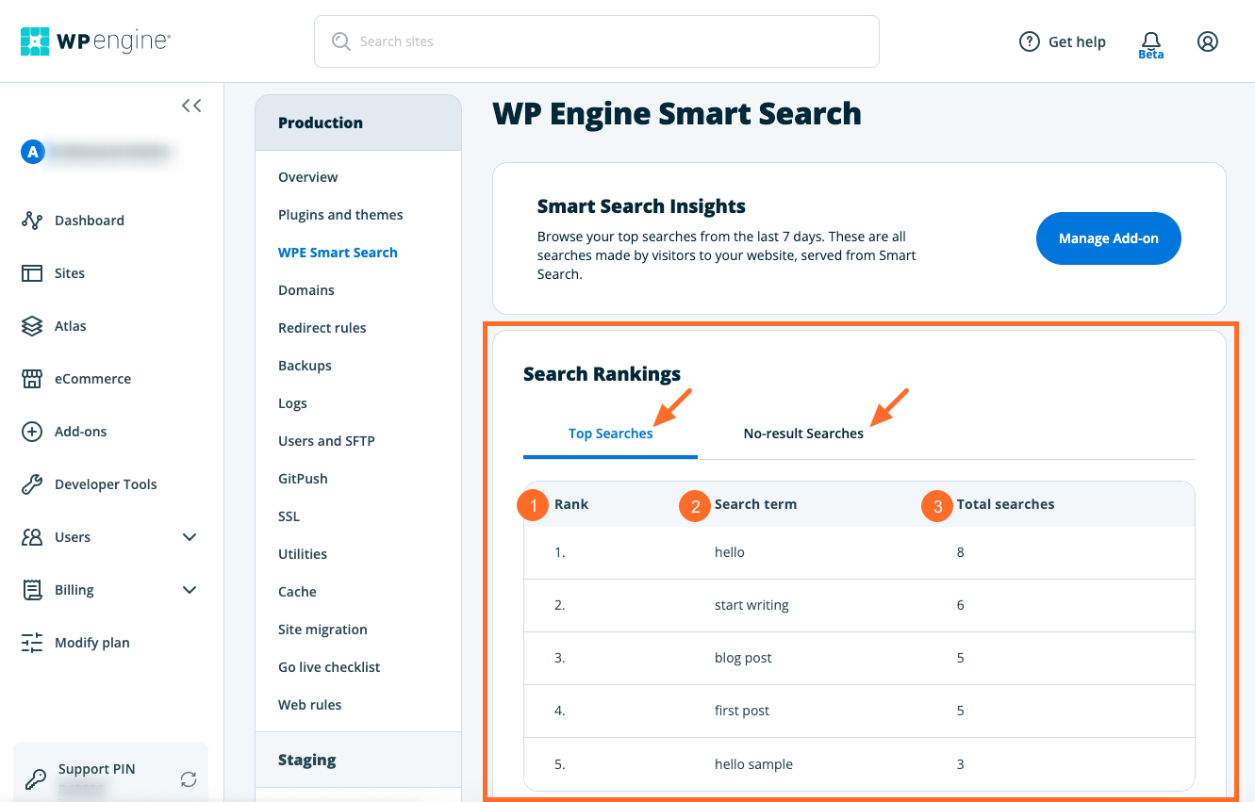Collapse the left sidebar
This screenshot has height=802, width=1255.
coord(191,106)
